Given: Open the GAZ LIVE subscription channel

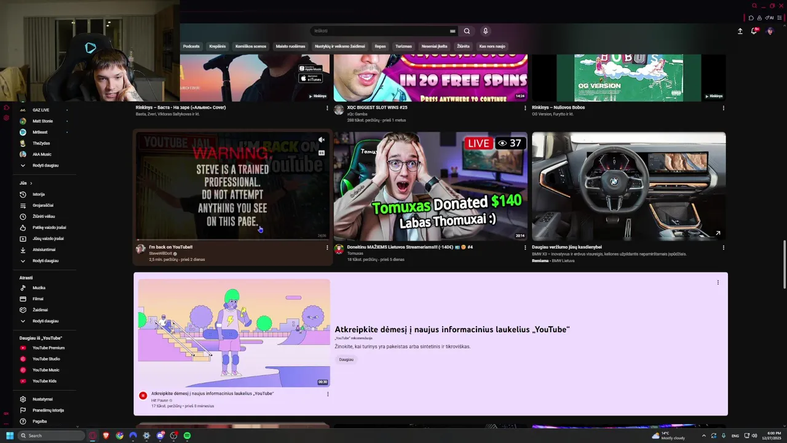Looking at the screenshot, I should [x=41, y=110].
